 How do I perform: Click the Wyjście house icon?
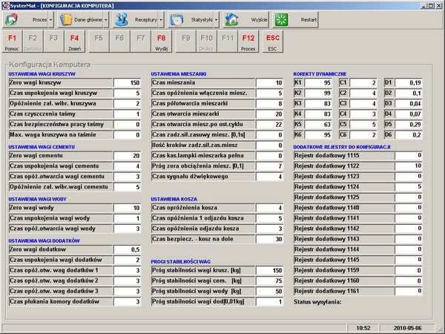[x=231, y=19]
